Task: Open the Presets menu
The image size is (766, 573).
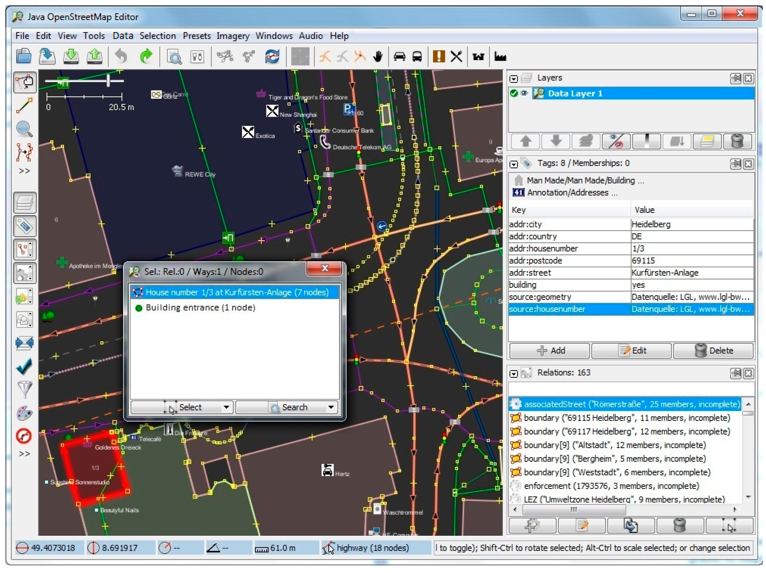Action: pos(197,36)
